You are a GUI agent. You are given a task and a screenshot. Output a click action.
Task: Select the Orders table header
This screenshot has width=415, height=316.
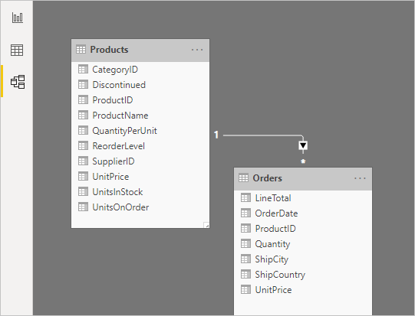pyautogui.click(x=303, y=179)
